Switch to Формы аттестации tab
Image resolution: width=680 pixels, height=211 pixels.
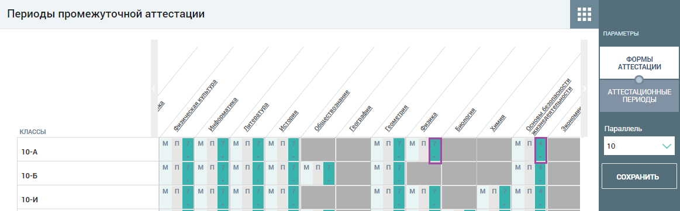tap(639, 63)
